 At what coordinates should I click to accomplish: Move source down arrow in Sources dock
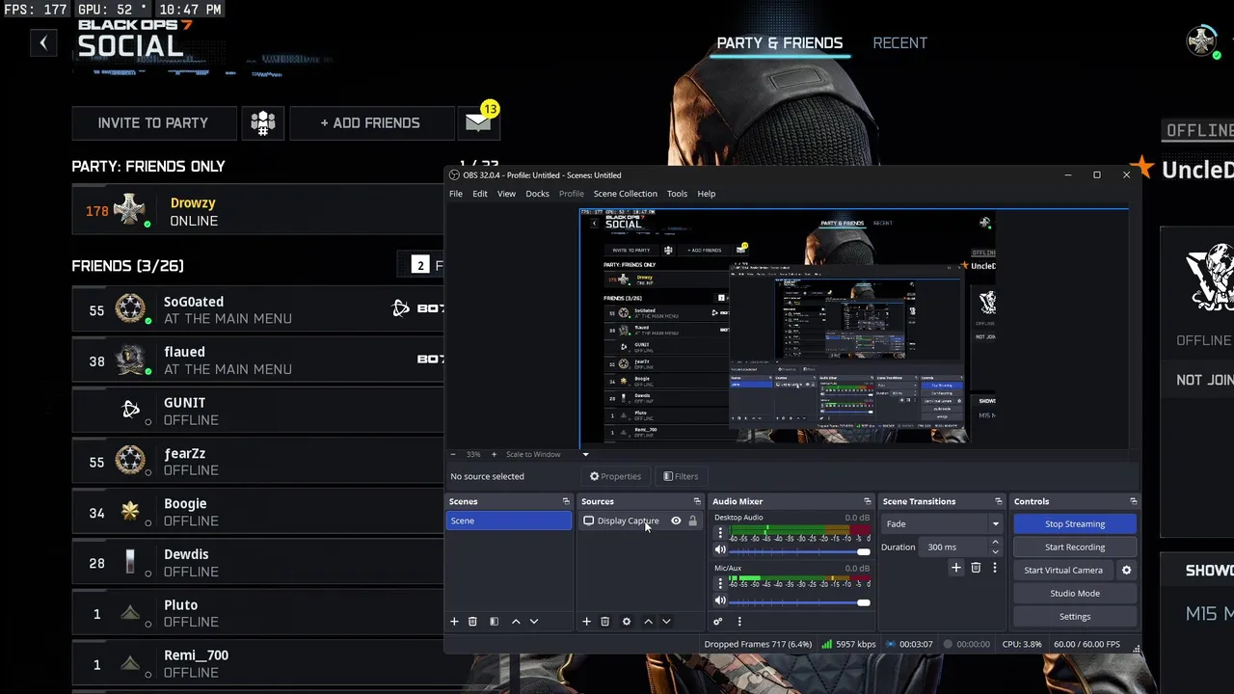tap(666, 622)
